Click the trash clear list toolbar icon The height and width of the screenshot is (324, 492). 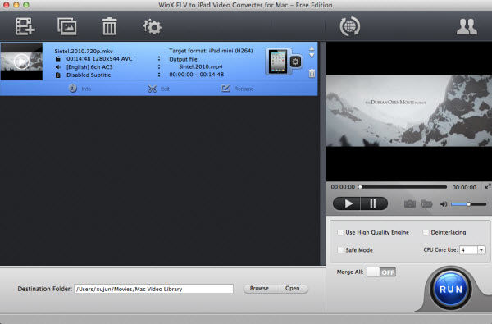coord(109,26)
